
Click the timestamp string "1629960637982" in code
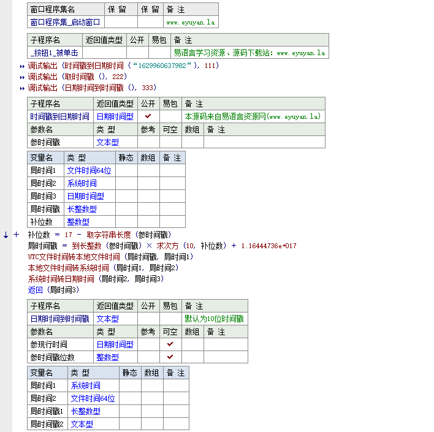click(x=162, y=66)
